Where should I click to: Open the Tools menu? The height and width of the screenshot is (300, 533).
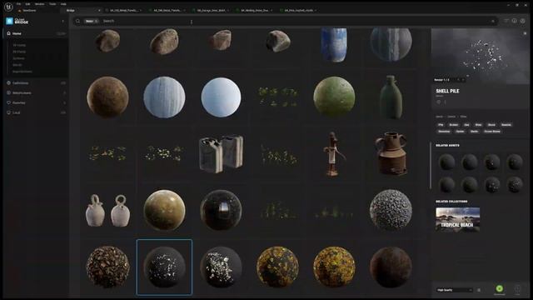[x=52, y=4]
